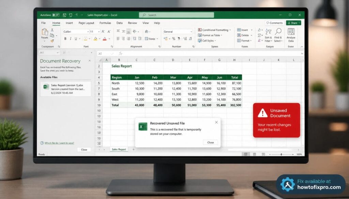Click the Fill Color yellow swatch
Viewport: 349px width, 199px height.
click(95, 39)
